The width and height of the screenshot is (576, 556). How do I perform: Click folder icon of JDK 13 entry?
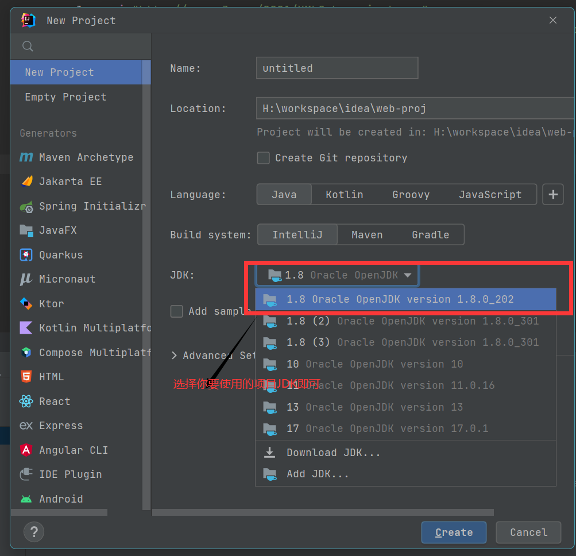[x=270, y=407]
